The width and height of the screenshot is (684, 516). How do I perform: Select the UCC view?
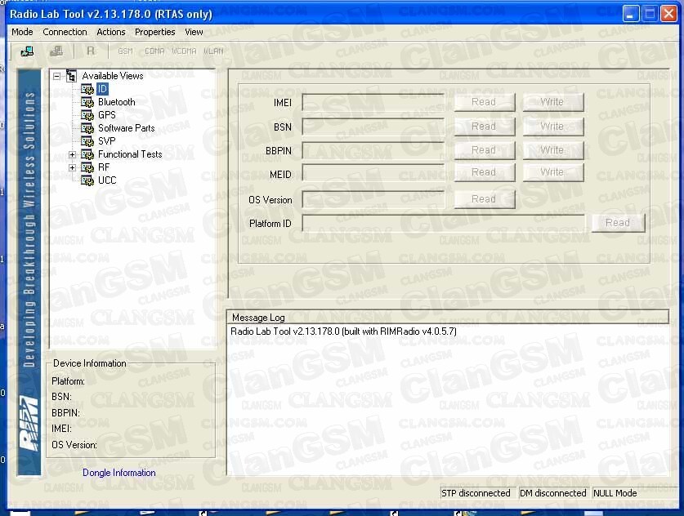coord(107,180)
